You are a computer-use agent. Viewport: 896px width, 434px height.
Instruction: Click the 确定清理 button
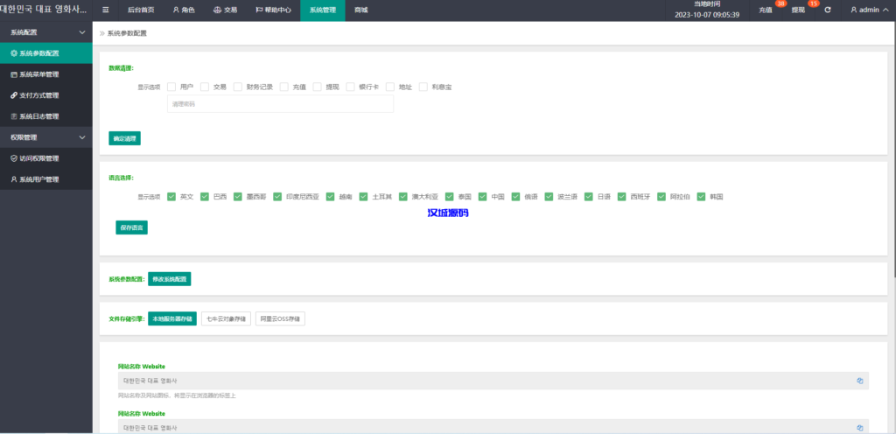click(x=124, y=138)
